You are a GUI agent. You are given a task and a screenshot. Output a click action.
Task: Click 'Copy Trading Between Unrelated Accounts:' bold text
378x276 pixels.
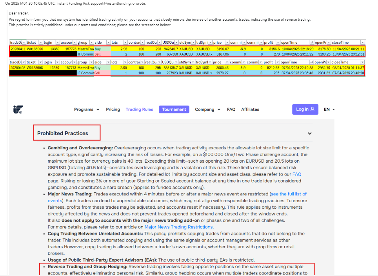point(95,234)
